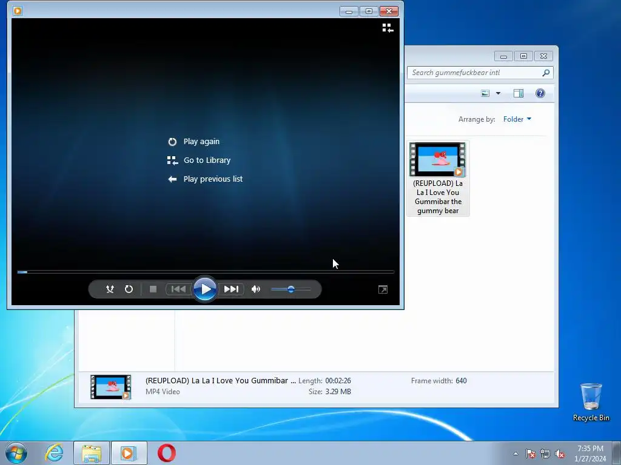Click the Play previous list arrow icon
This screenshot has height=465, width=621.
[x=172, y=179]
